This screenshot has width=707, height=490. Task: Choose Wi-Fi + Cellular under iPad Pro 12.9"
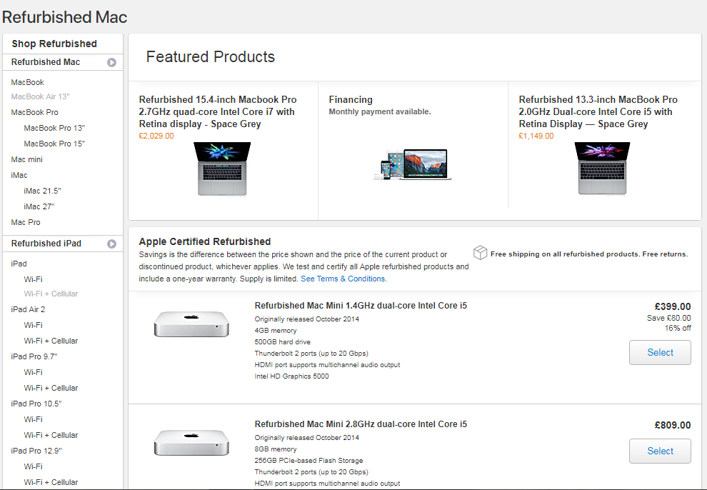click(x=51, y=482)
